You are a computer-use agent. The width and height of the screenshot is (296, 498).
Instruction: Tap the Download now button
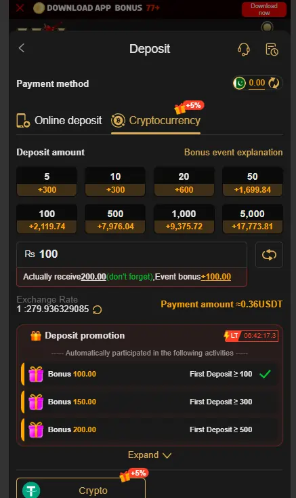click(264, 9)
